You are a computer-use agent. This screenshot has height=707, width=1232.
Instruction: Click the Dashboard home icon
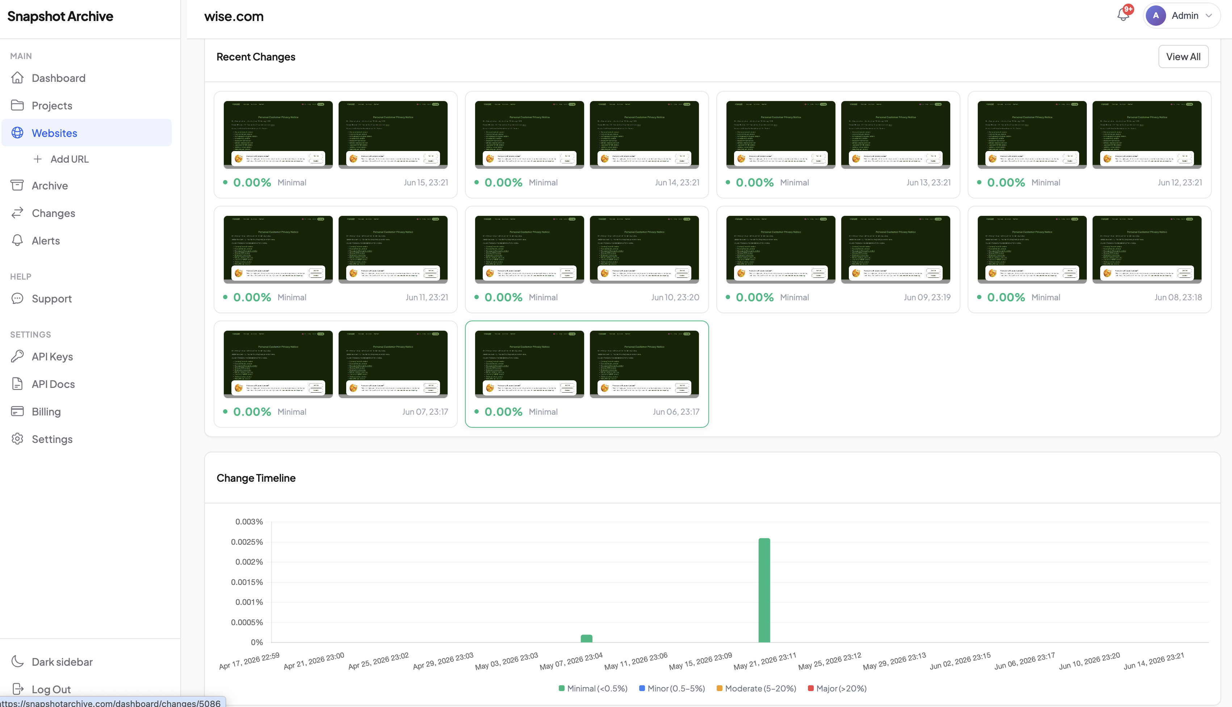coord(17,78)
